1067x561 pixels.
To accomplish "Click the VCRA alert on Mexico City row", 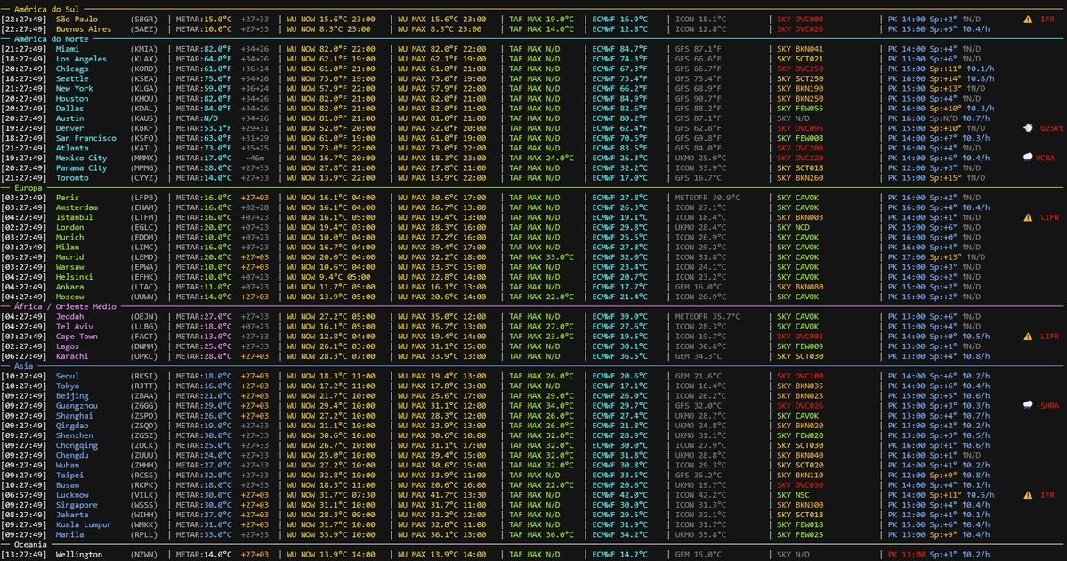I will [x=1046, y=158].
